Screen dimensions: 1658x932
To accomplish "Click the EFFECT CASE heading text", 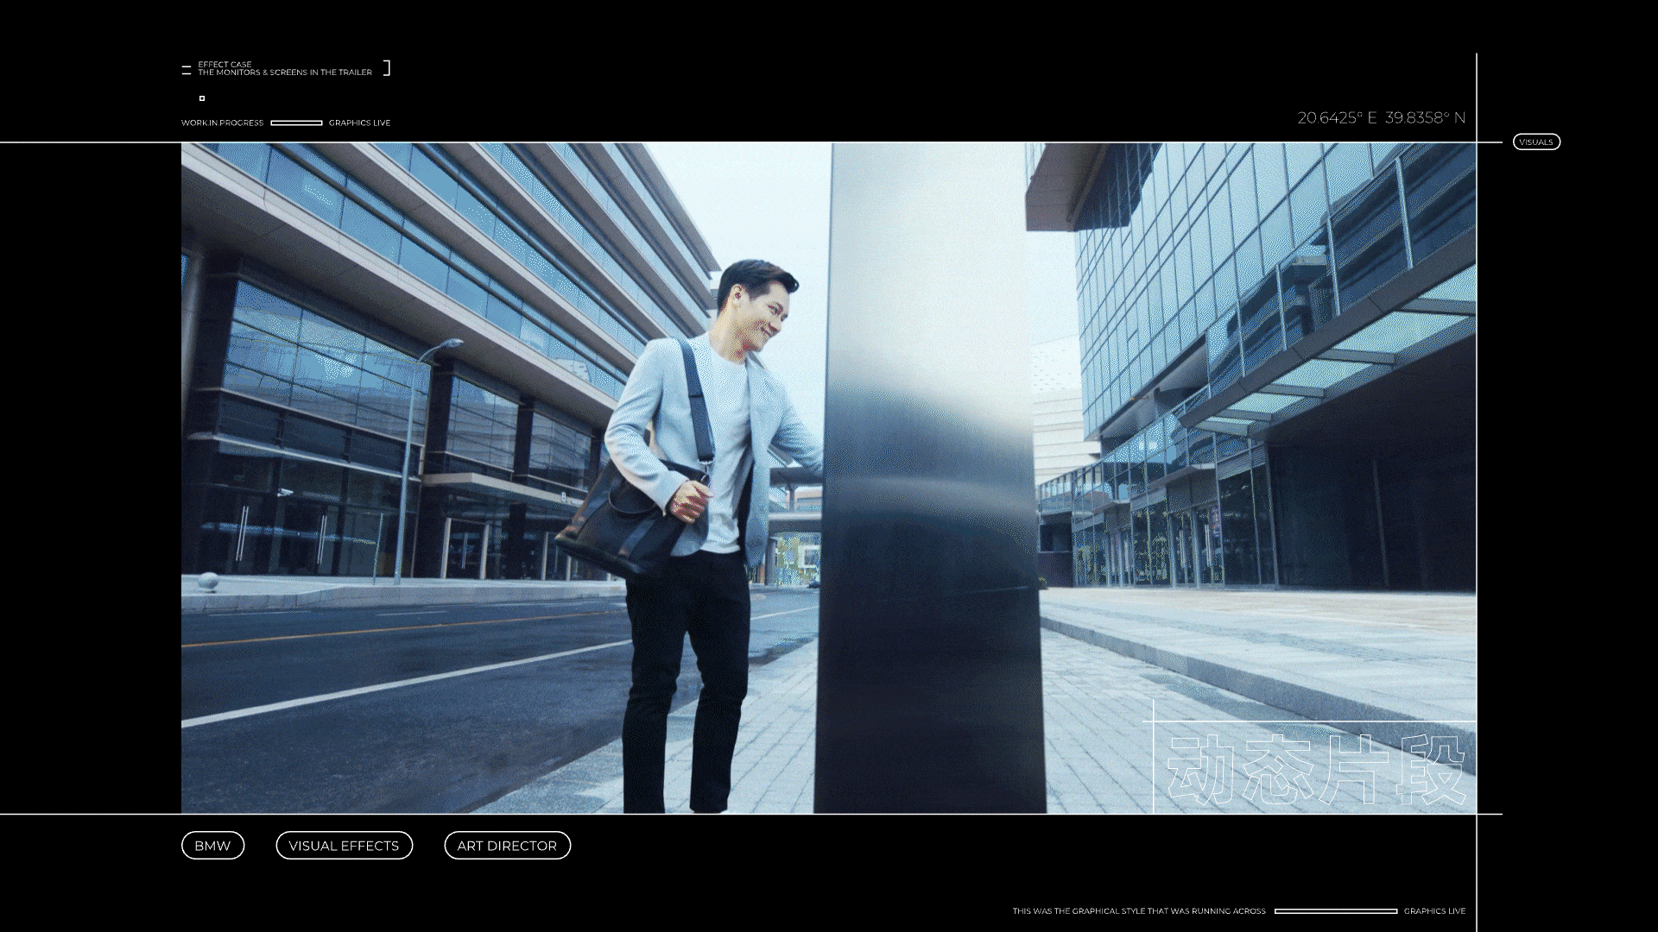I will pos(225,64).
